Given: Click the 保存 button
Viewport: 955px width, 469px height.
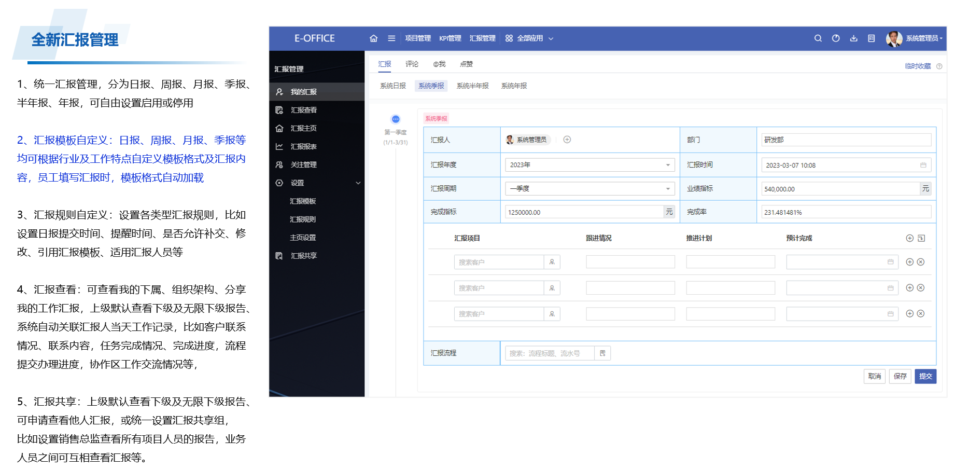Looking at the screenshot, I should click(x=901, y=377).
